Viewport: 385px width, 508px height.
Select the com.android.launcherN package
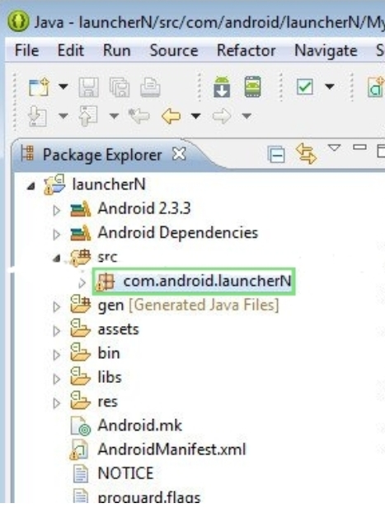194,281
